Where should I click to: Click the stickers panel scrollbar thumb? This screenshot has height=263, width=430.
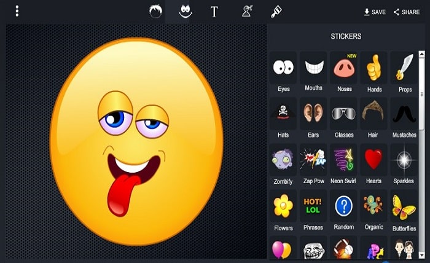[422, 94]
